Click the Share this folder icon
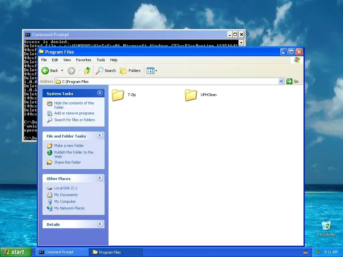Screen dimensions: 343x257 pyautogui.click(x=50, y=162)
